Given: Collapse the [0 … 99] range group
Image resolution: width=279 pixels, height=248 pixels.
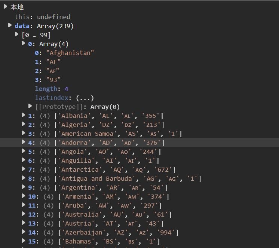Looking at the screenshot, I should pos(17,35).
